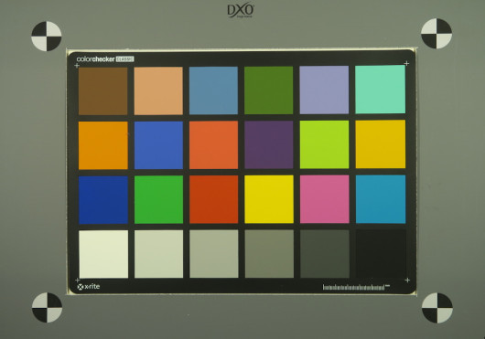Select the dark brown color patch

103,91
